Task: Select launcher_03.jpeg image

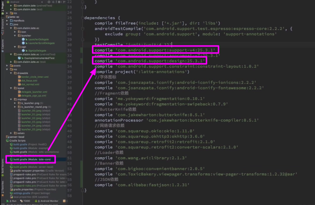Action: [35, 122]
